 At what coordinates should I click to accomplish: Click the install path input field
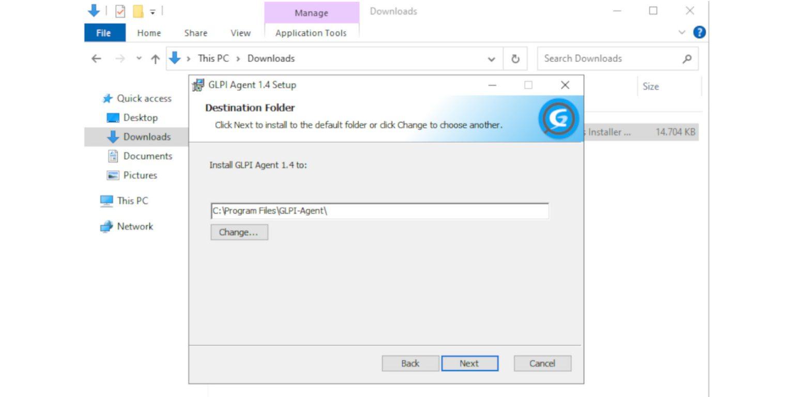point(380,210)
